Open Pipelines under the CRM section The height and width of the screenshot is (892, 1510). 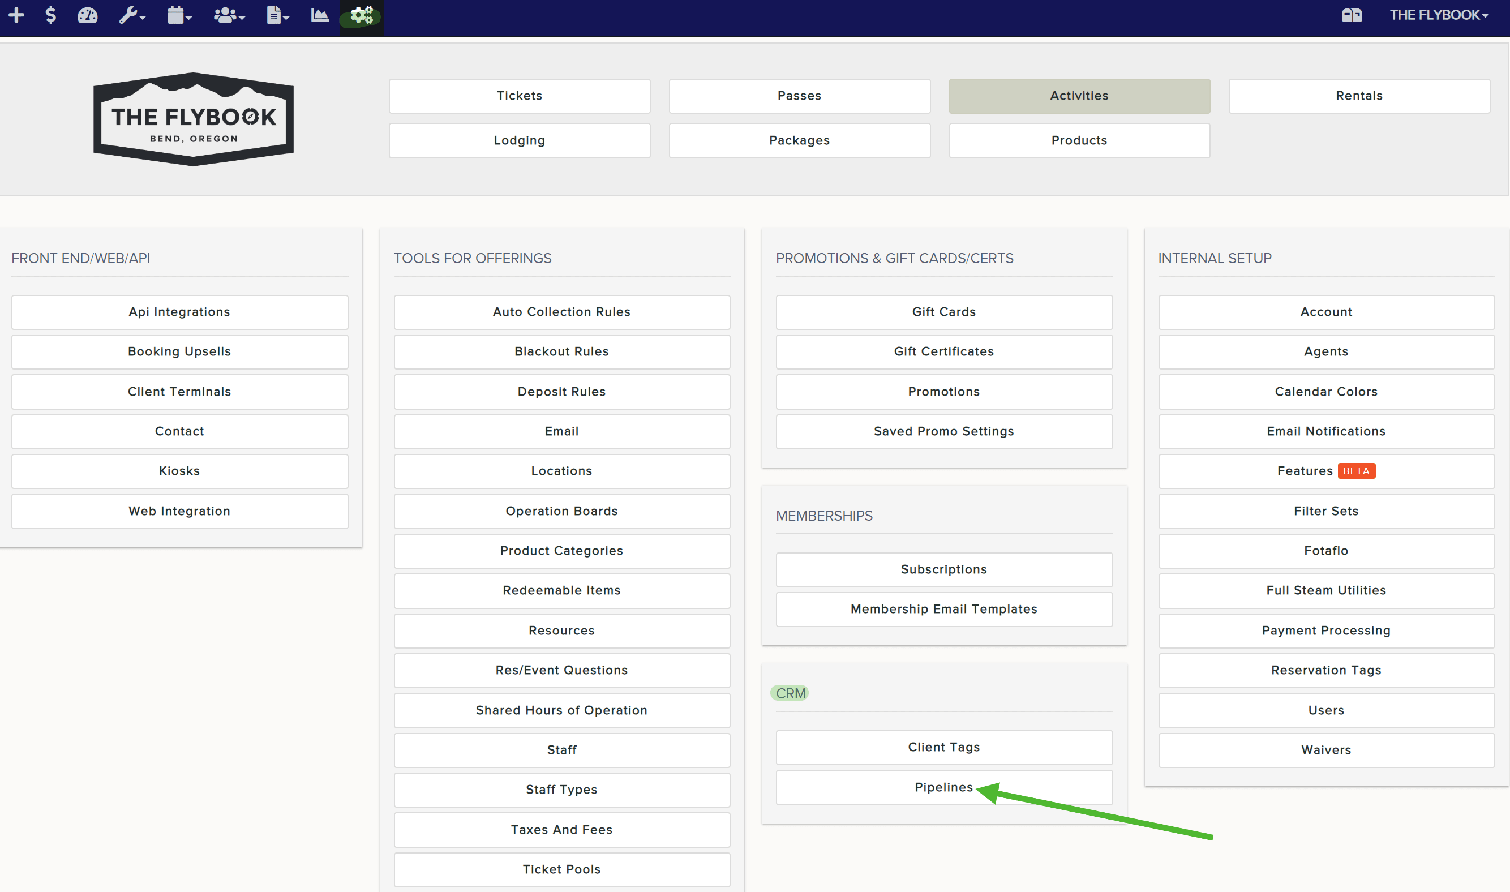pos(943,787)
